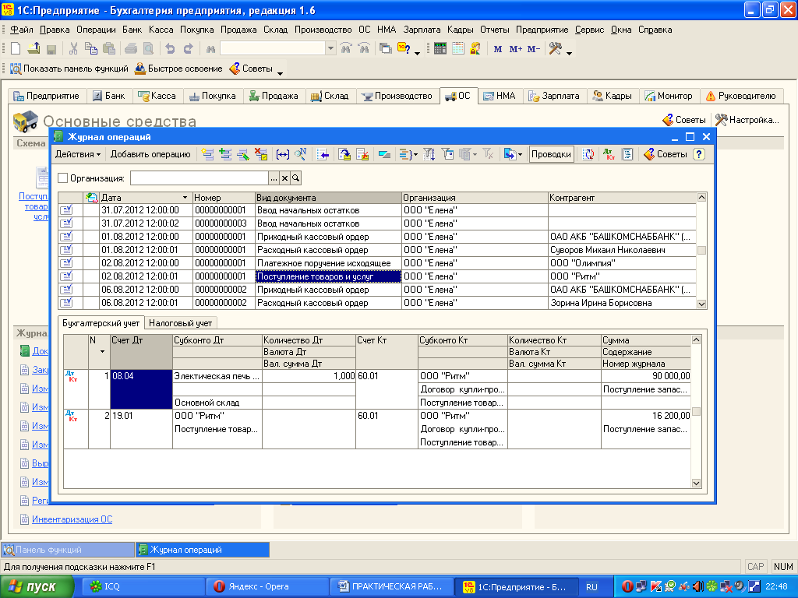Click the Find binoculars icon
This screenshot has width=798, height=598.
[210, 49]
